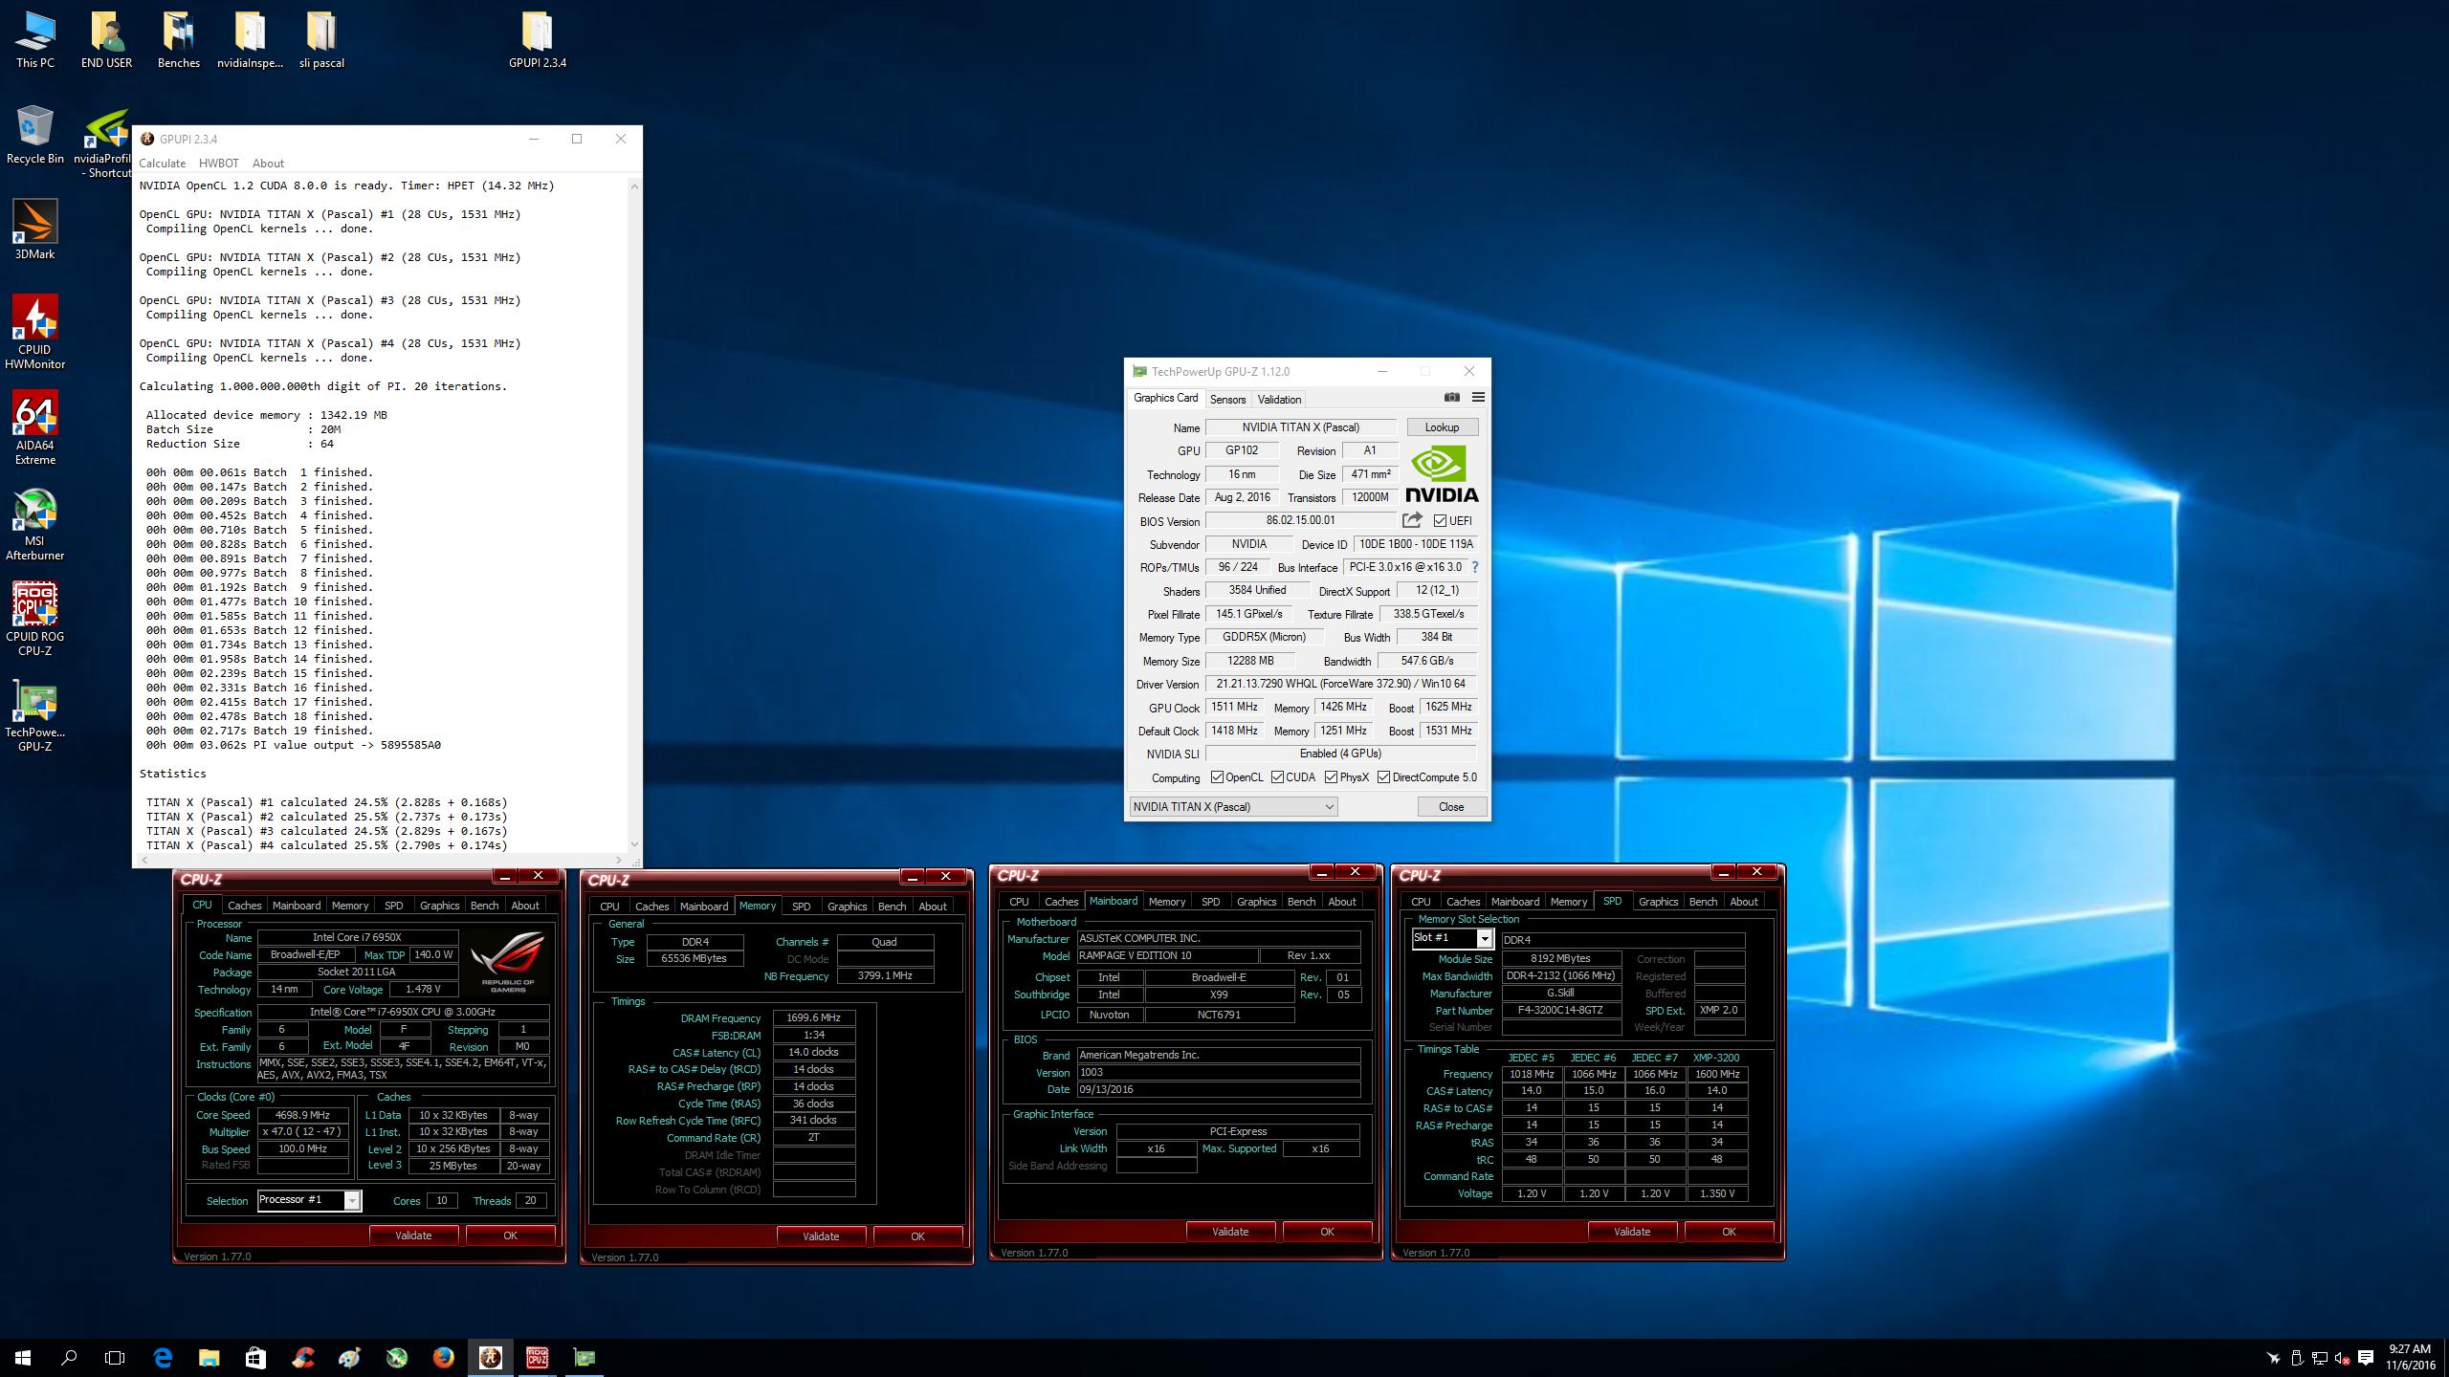Open the HWBOT menu in GPUPI
Image resolution: width=2449 pixels, height=1377 pixels.
coord(218,164)
